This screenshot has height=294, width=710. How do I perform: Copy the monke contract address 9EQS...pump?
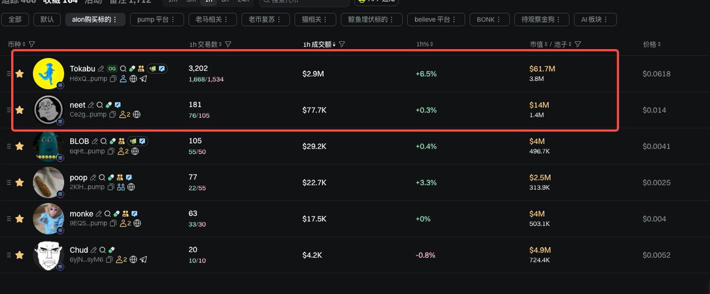(114, 224)
